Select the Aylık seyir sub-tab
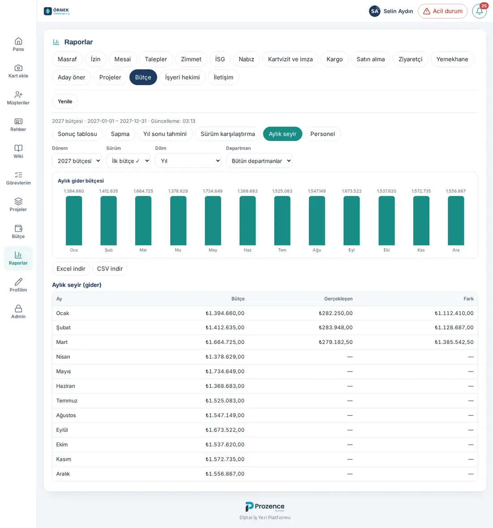This screenshot has width=493, height=528. coord(282,134)
